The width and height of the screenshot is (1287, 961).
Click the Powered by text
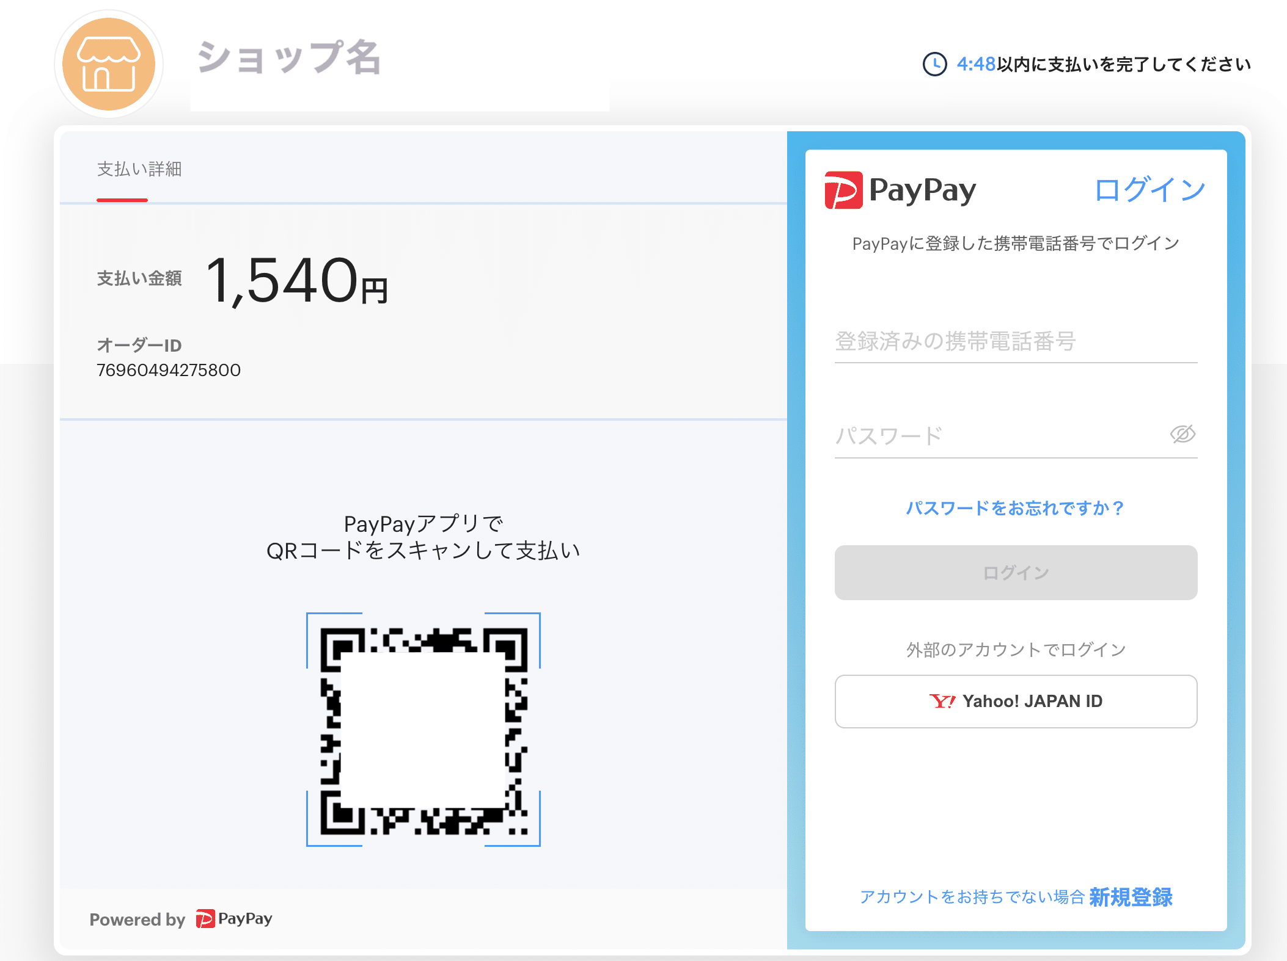click(137, 919)
